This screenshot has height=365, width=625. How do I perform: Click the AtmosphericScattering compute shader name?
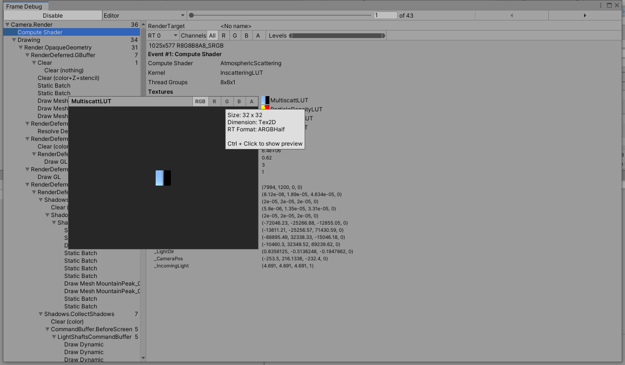(251, 63)
